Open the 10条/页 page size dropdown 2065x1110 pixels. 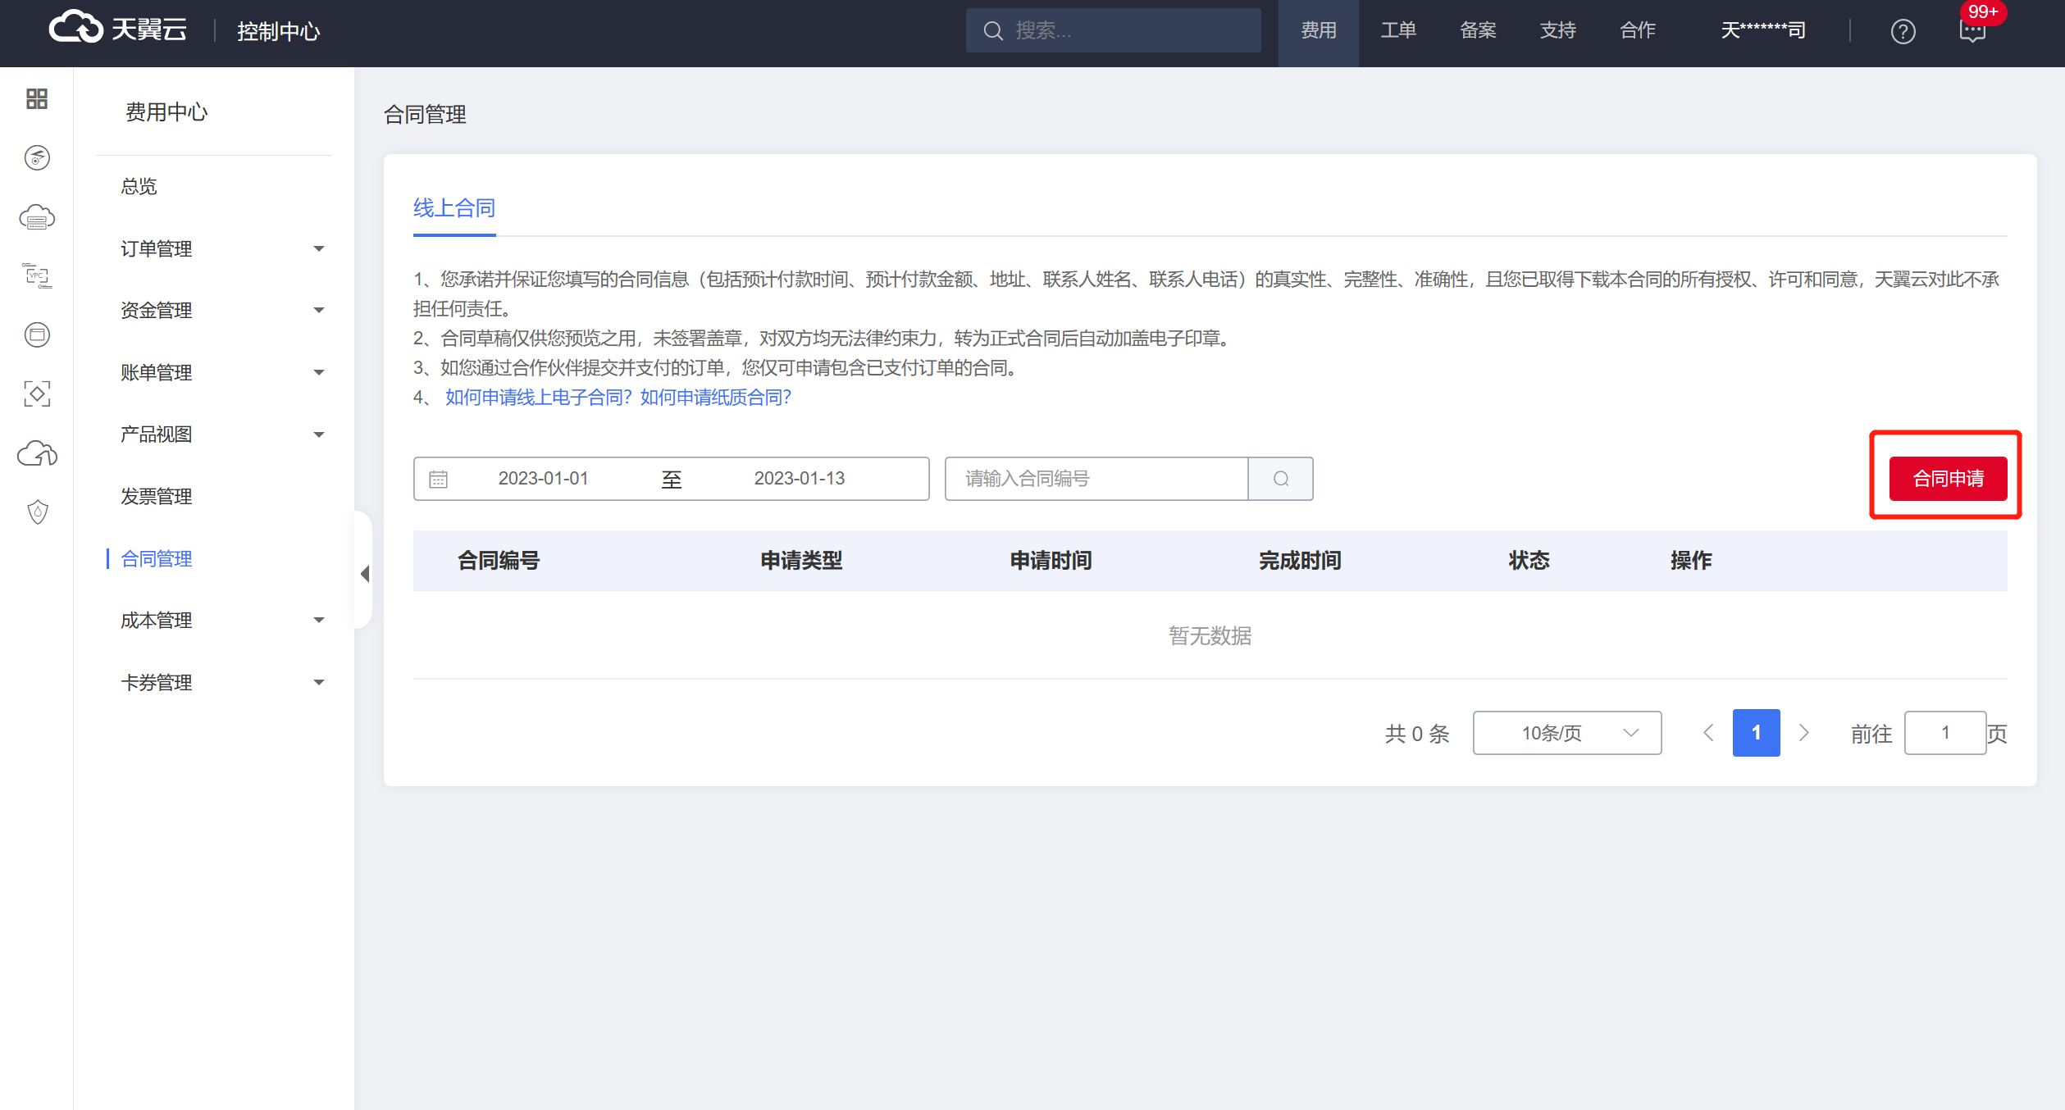click(1566, 733)
